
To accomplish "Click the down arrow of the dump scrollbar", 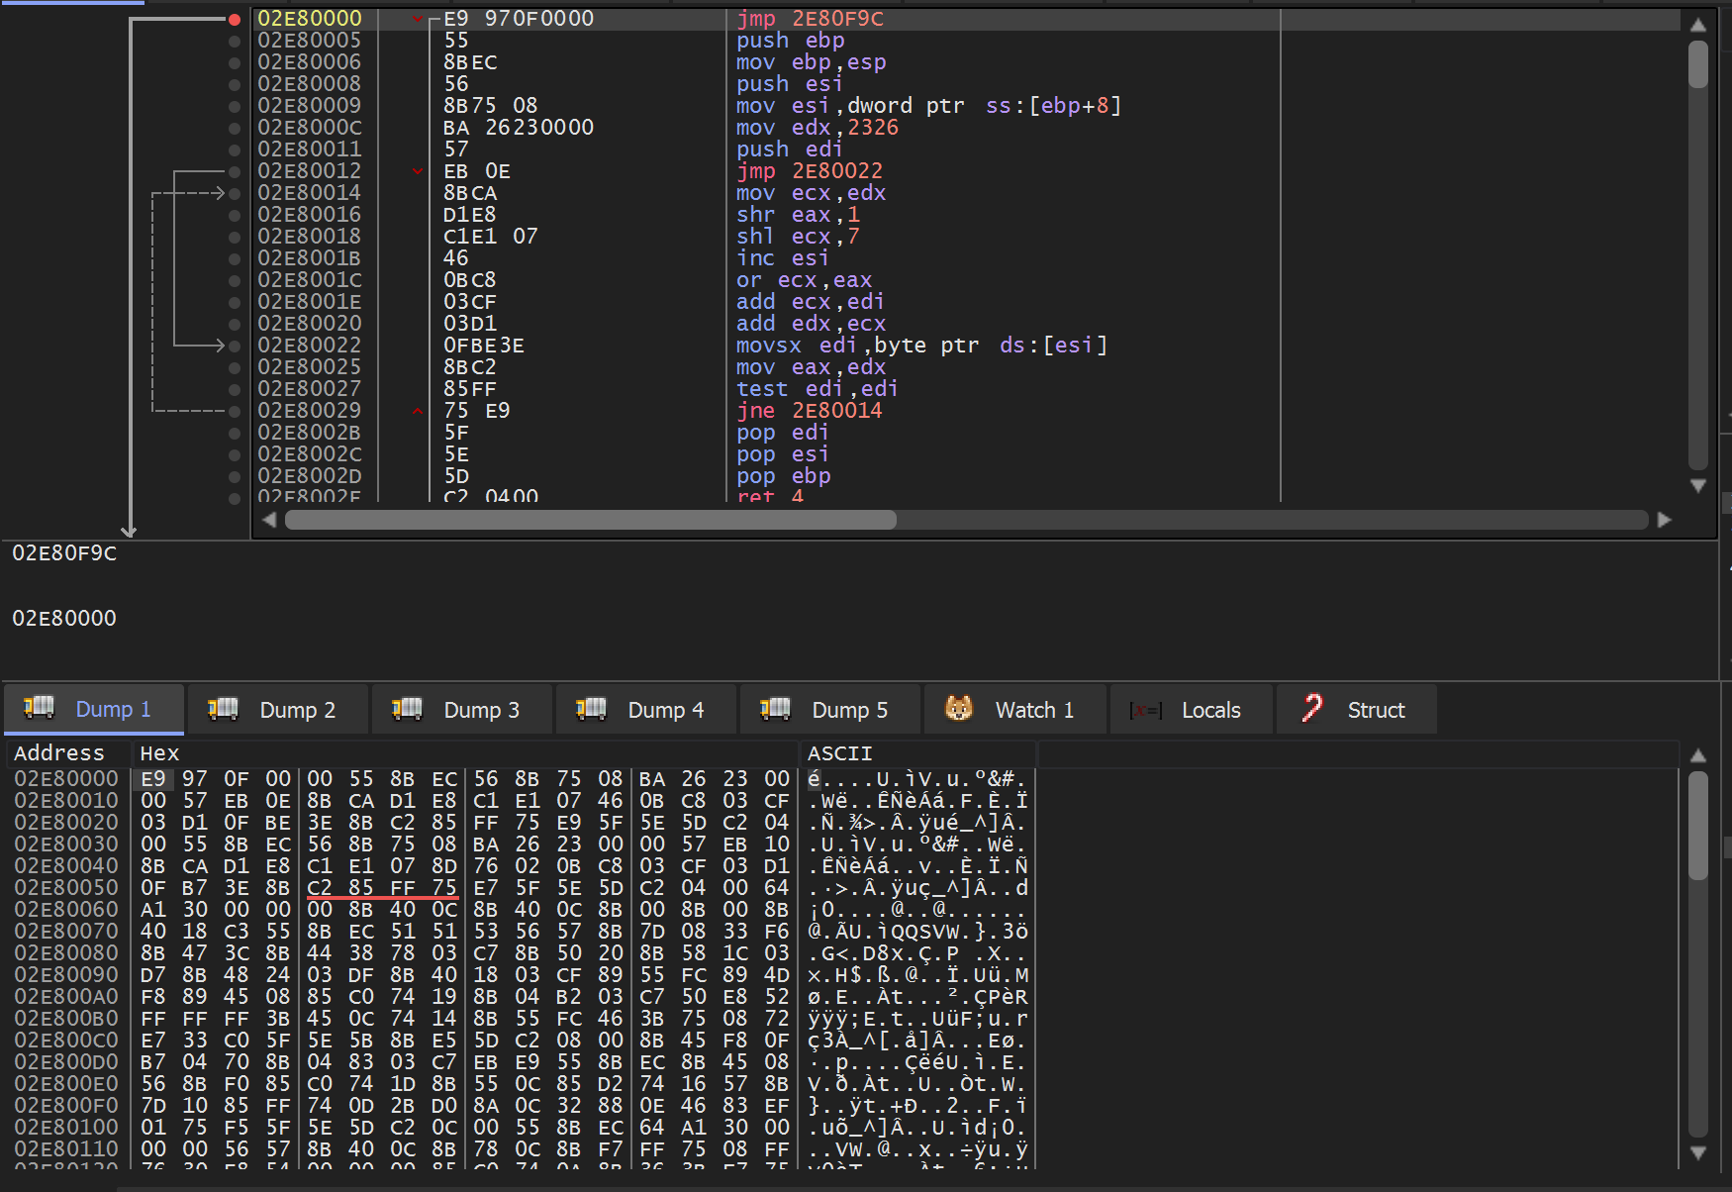I will point(1698,1152).
